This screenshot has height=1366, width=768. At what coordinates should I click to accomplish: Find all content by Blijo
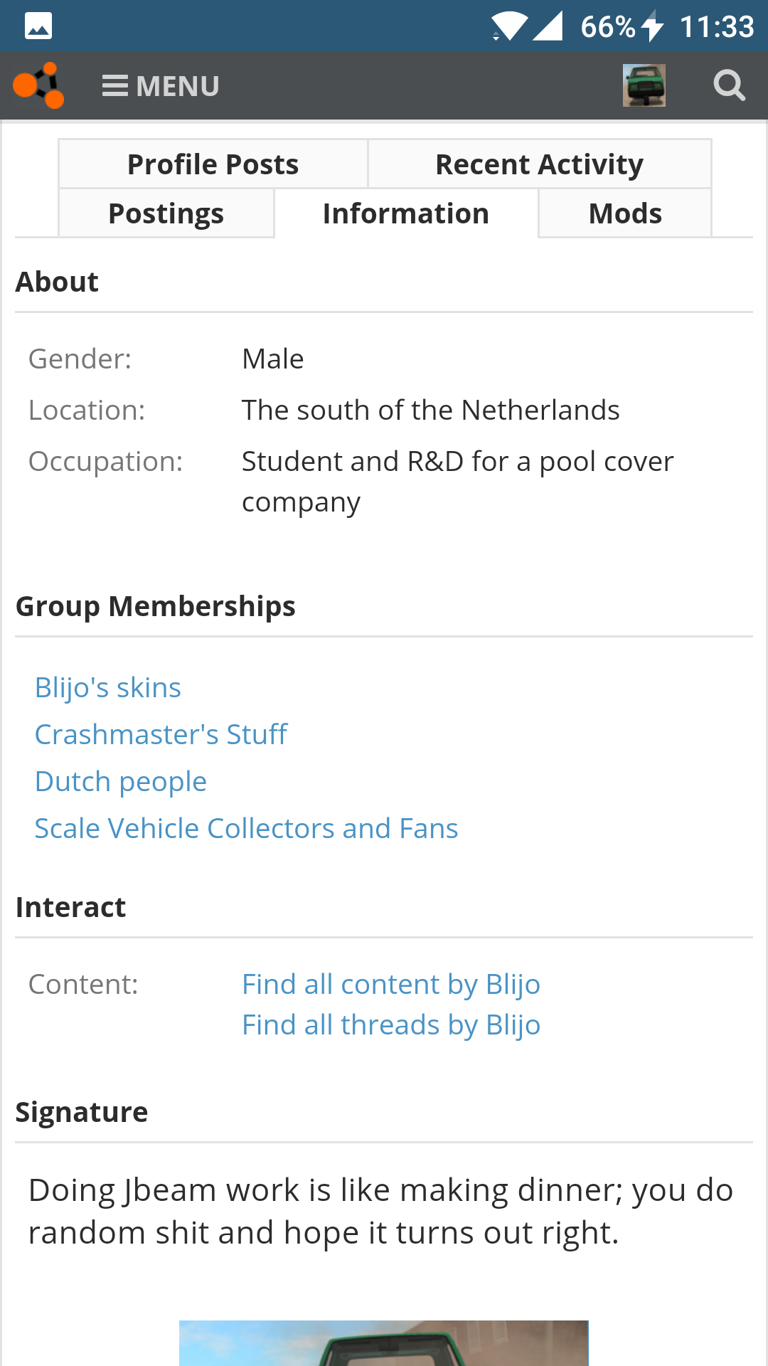[391, 985]
